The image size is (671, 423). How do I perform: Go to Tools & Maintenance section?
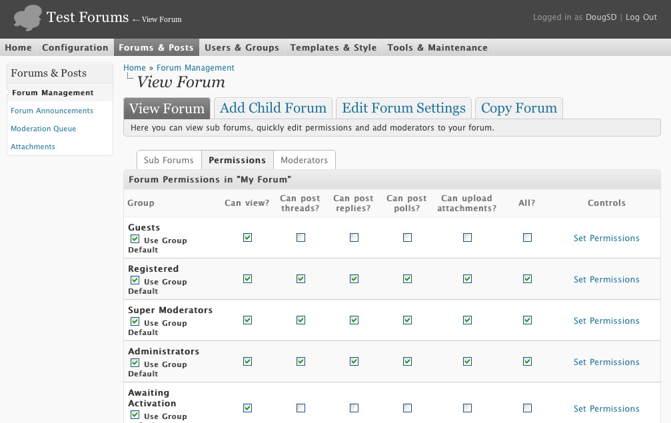[437, 47]
